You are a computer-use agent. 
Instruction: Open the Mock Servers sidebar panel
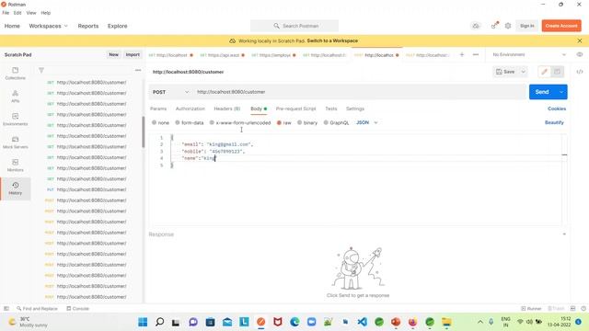pos(15,143)
